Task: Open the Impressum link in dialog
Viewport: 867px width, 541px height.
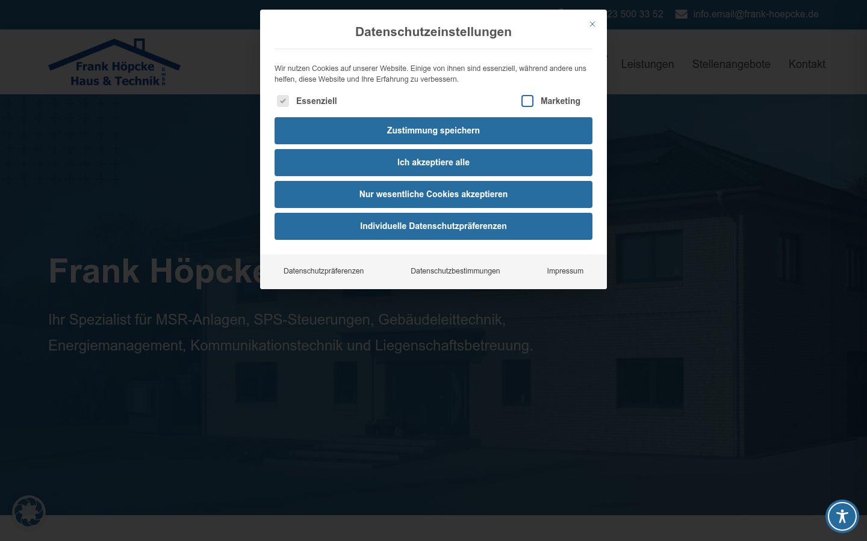Action: pyautogui.click(x=565, y=271)
